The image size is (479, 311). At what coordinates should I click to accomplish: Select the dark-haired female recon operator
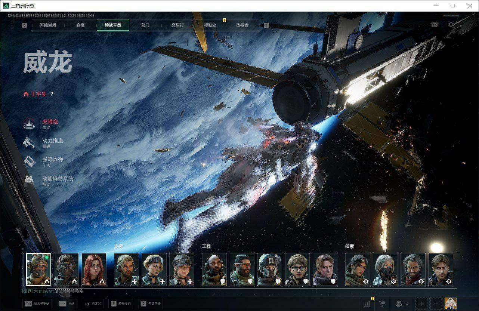(358, 270)
